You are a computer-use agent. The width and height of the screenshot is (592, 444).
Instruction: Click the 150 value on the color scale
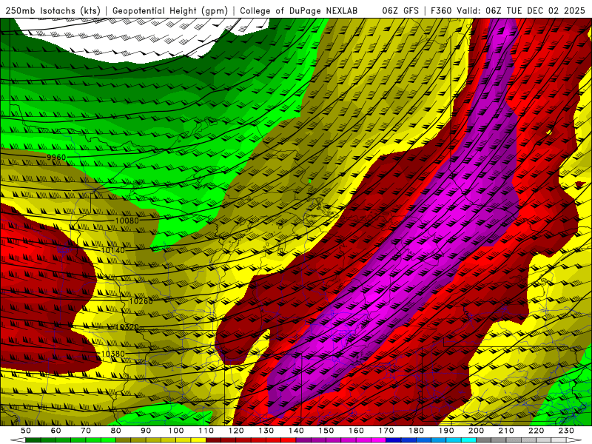326,431
